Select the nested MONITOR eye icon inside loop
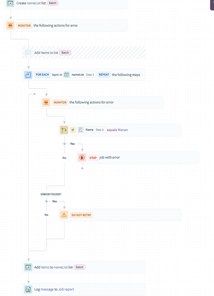The width and height of the screenshot is (214, 296). coord(46,102)
